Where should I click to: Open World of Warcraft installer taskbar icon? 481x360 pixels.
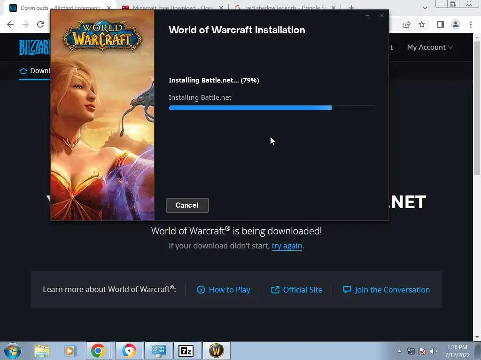[216, 351]
